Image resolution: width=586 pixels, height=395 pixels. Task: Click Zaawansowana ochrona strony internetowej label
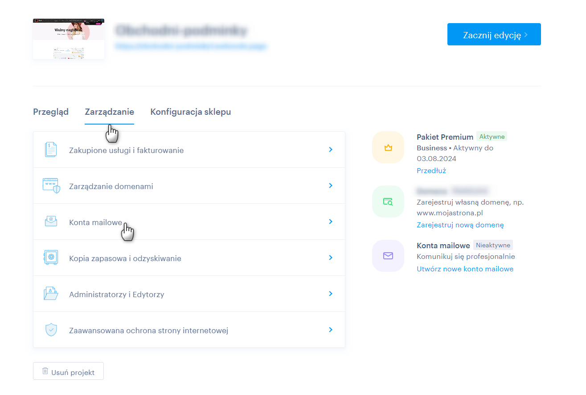(149, 331)
